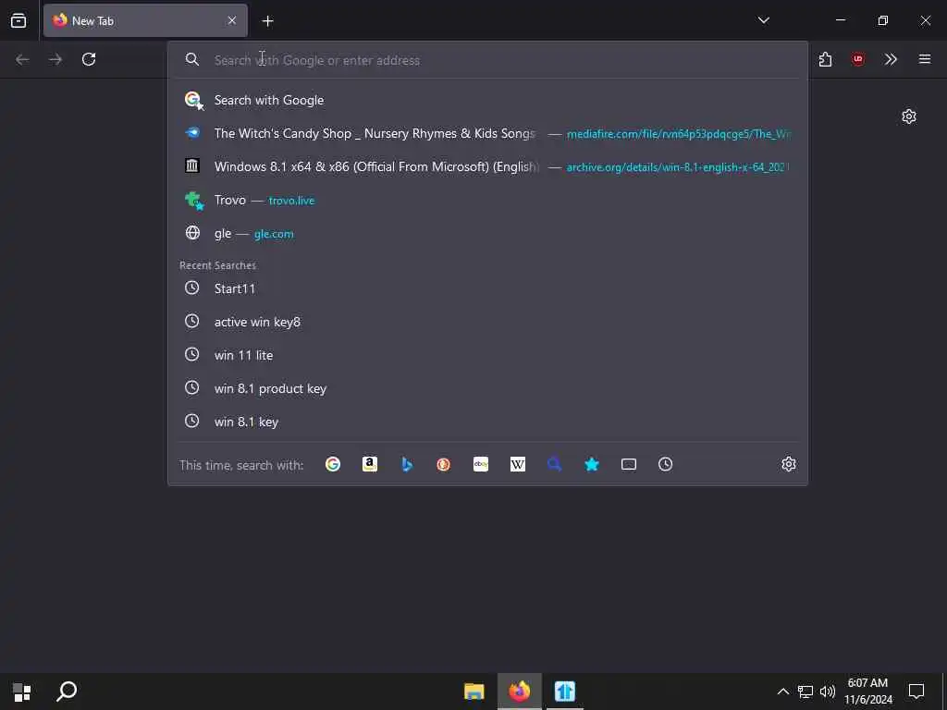Open the clock showing 6:07 AM

[x=867, y=692]
